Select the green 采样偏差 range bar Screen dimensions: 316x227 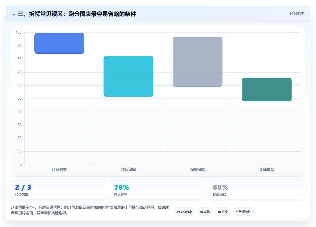point(267,89)
